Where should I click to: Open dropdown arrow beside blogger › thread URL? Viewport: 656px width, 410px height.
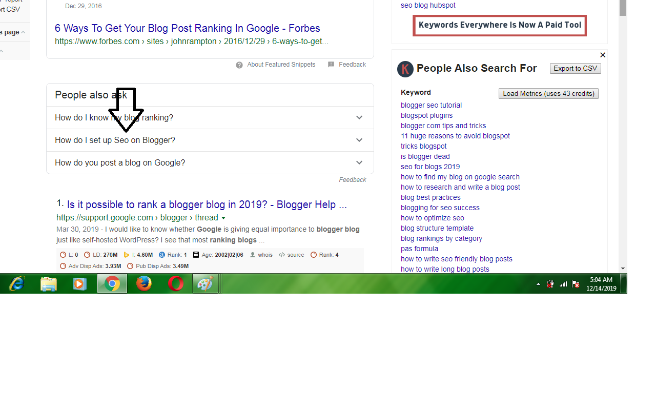(x=223, y=218)
